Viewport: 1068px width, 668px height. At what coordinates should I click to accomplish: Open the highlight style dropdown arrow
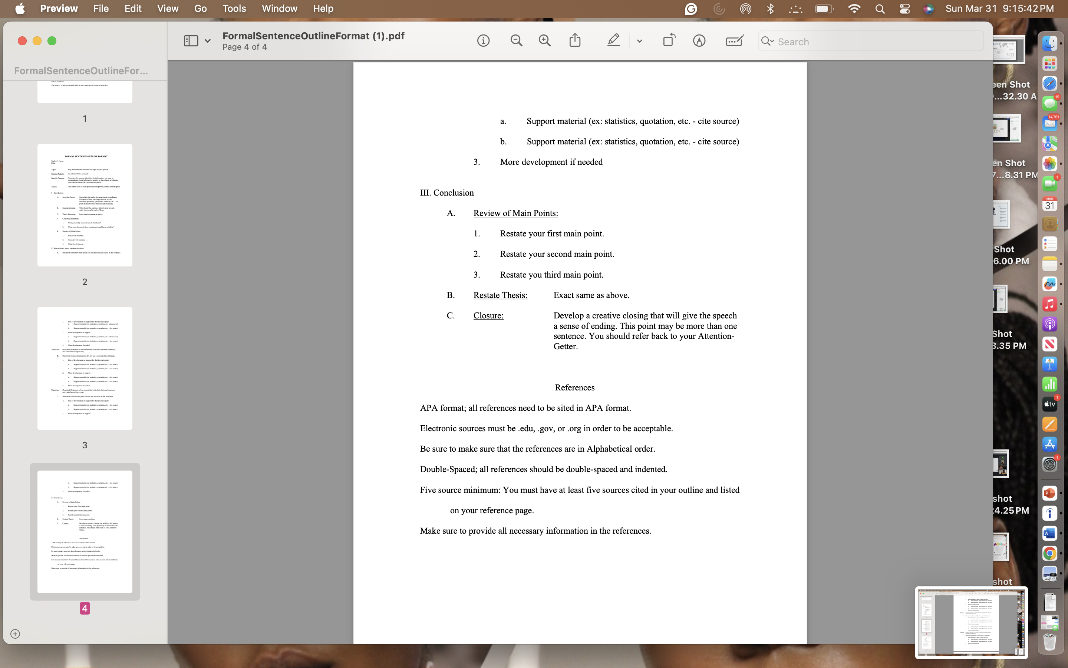click(x=639, y=42)
